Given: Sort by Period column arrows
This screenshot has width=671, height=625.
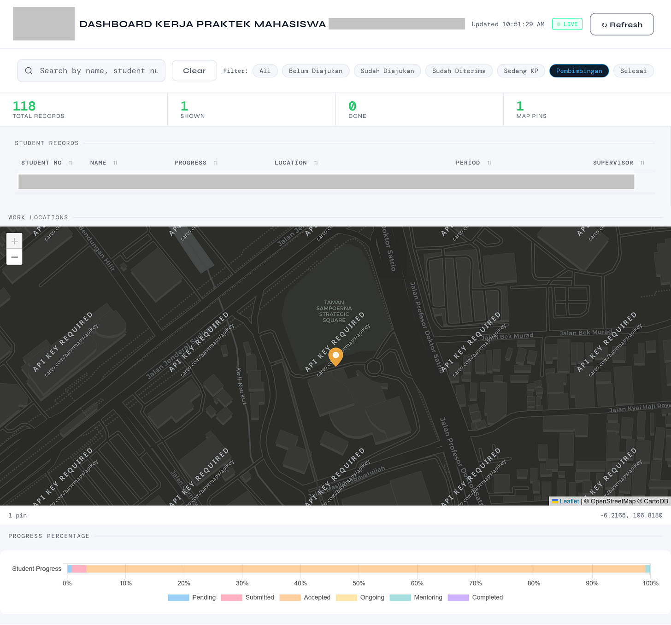Looking at the screenshot, I should pyautogui.click(x=489, y=163).
